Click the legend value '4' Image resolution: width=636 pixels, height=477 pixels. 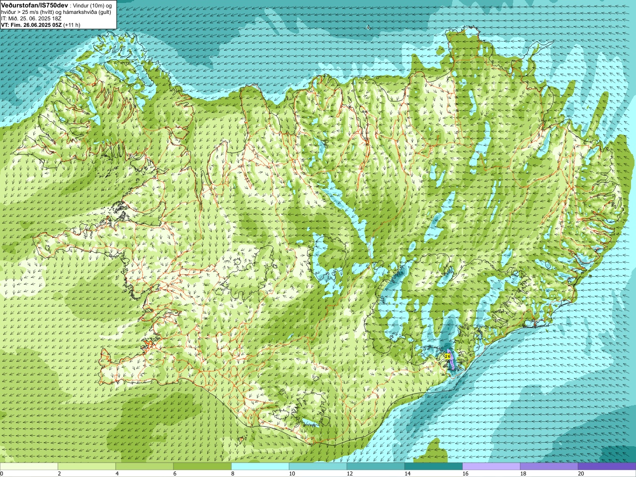coord(117,474)
